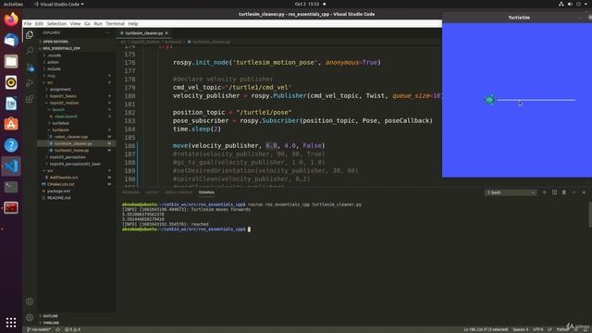The image size is (592, 333).
Task: Open the Run and Debug view
Action: pos(30,83)
